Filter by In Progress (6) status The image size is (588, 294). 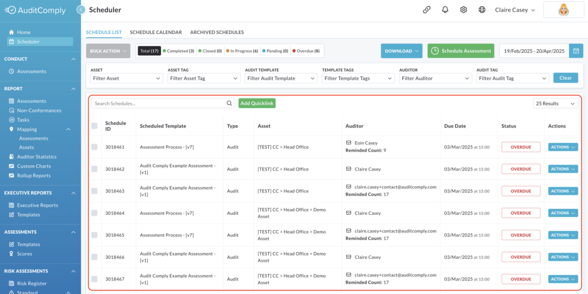pos(242,51)
